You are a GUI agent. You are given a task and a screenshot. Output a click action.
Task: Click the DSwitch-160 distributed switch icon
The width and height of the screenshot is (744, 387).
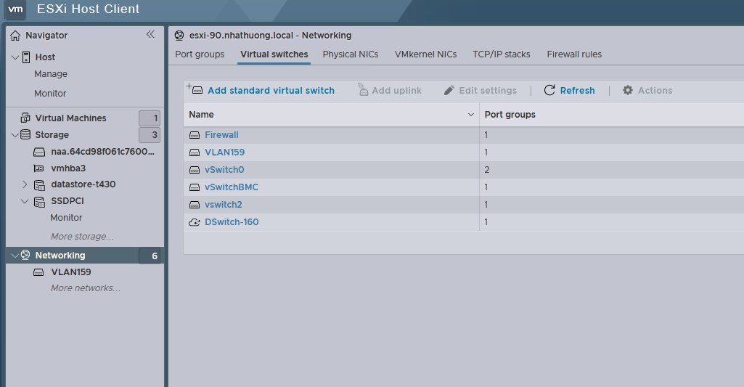pyautogui.click(x=195, y=222)
